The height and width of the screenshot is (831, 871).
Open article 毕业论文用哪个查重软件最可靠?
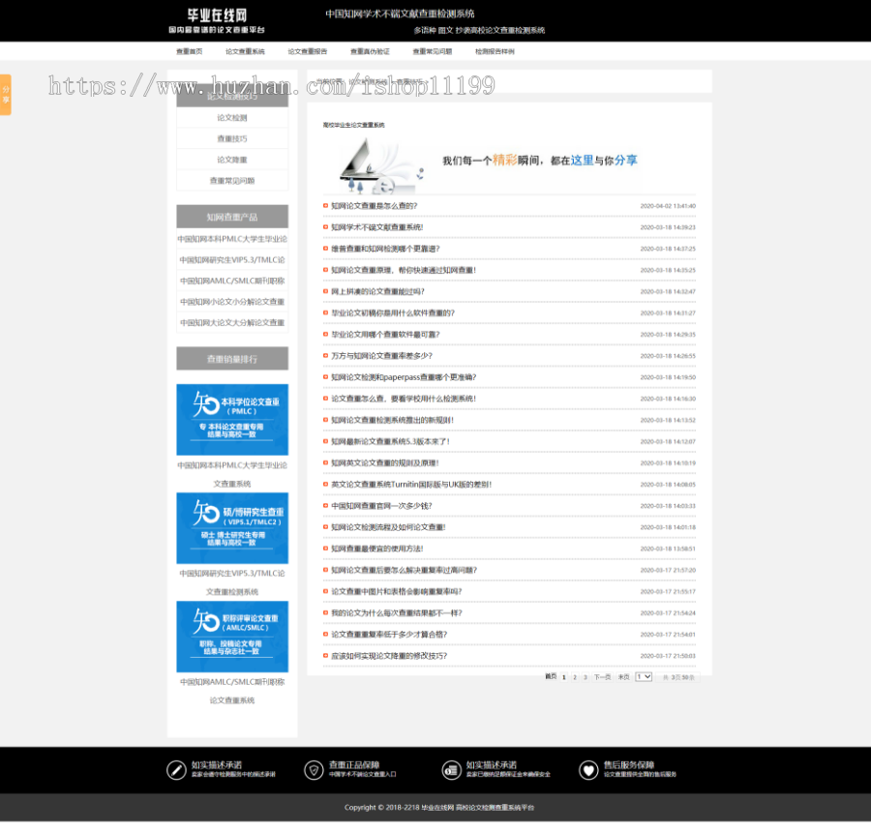385,334
